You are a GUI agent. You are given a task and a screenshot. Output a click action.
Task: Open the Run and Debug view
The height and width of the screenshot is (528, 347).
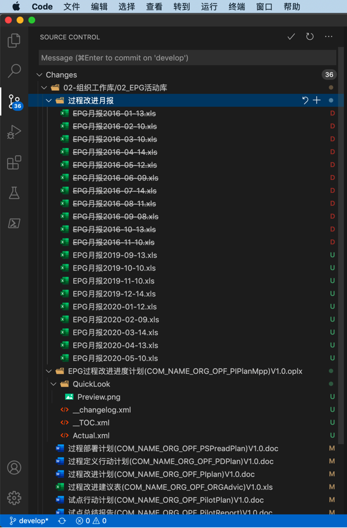click(x=14, y=132)
